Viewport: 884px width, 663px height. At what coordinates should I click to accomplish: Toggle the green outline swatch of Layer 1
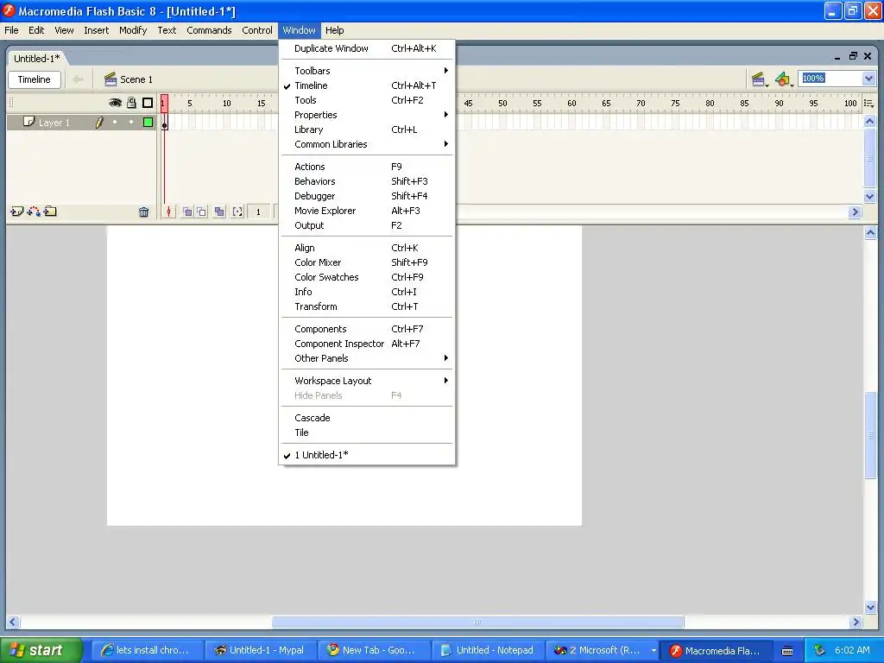(x=148, y=123)
